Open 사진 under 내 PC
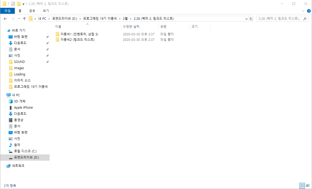This screenshot has height=189, width=312. coord(17,139)
